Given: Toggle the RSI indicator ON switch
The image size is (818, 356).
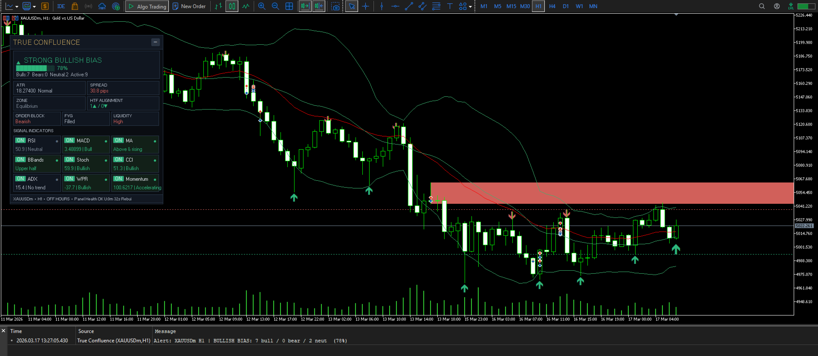Looking at the screenshot, I should 20,140.
